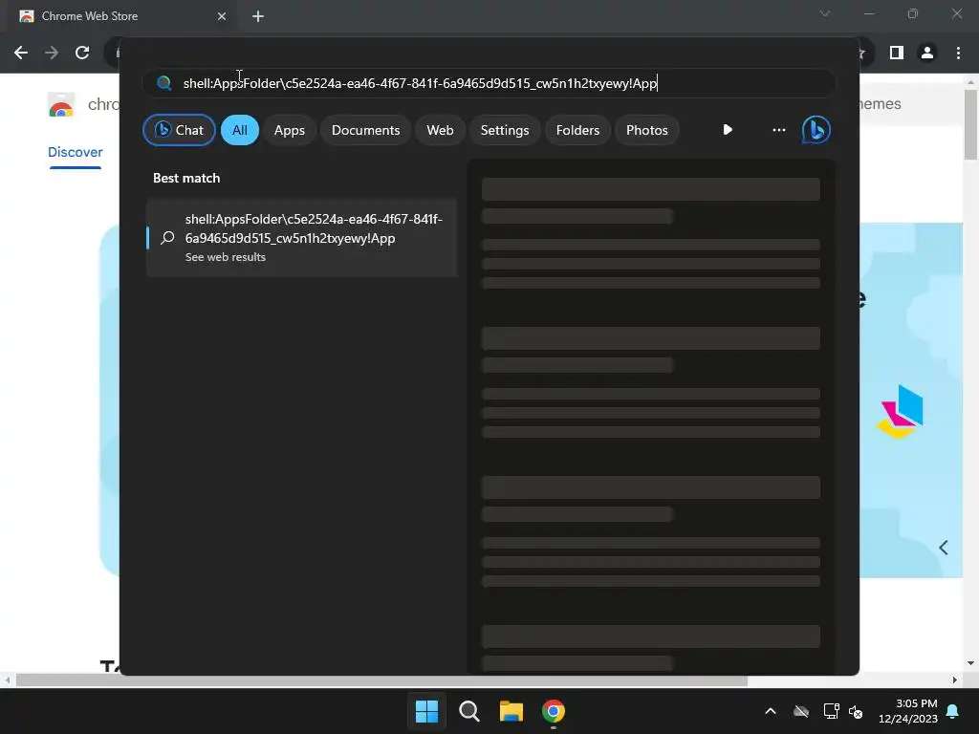
Task: Click the search box containing shell:AppsFolder text
Action: [489, 83]
